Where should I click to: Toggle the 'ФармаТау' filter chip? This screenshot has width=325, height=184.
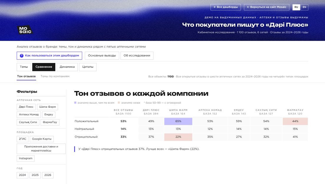coord(50,122)
